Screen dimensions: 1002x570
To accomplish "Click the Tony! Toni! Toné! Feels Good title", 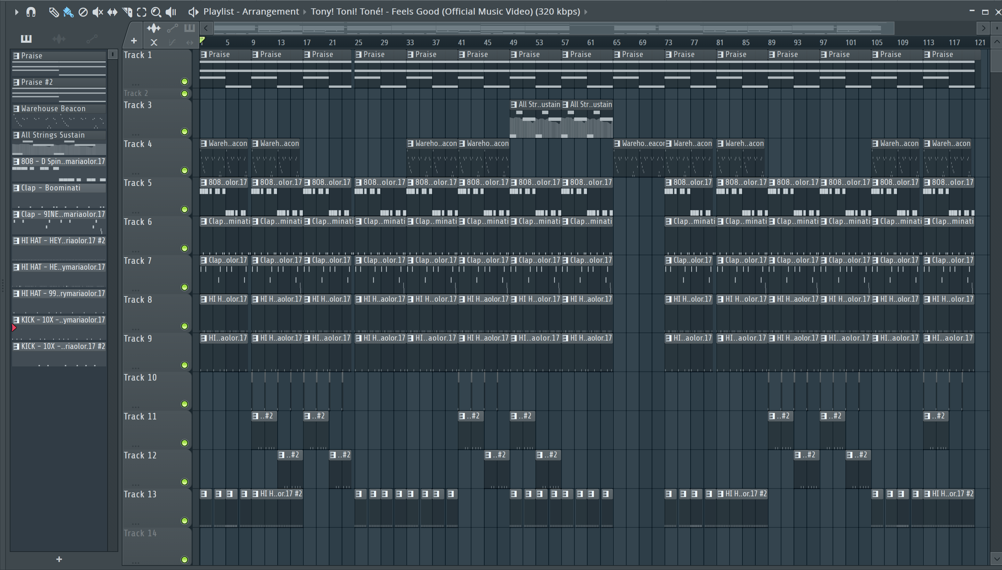I will [x=445, y=11].
